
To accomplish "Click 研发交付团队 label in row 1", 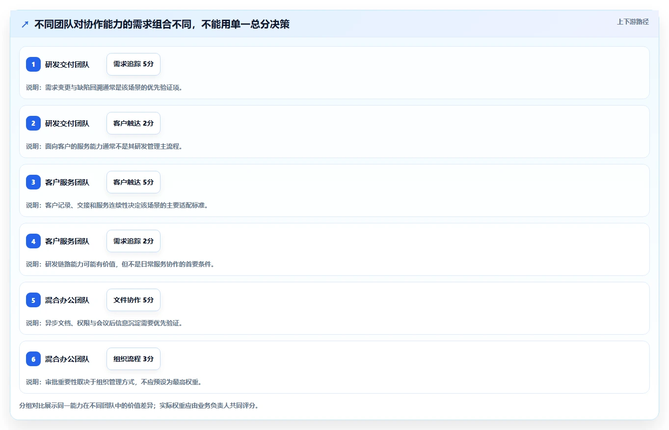I will [x=67, y=64].
